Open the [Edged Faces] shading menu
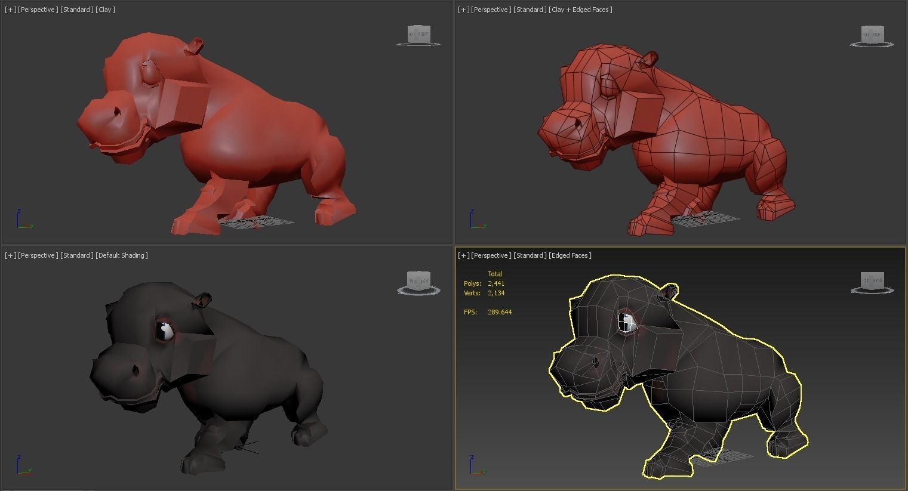 [x=570, y=255]
